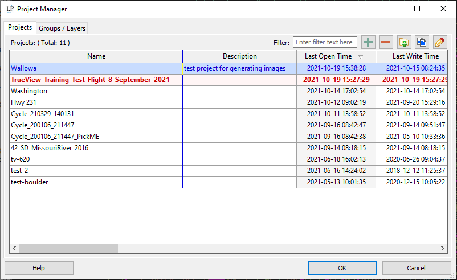
Task: Click write time 2021-09-20 15:29:16
Action: point(415,102)
